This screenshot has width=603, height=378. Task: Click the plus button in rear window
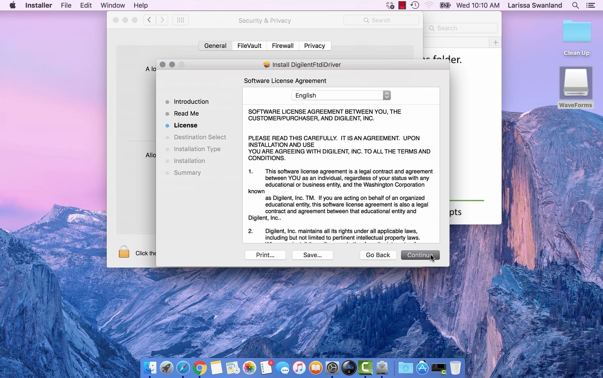pos(496,42)
